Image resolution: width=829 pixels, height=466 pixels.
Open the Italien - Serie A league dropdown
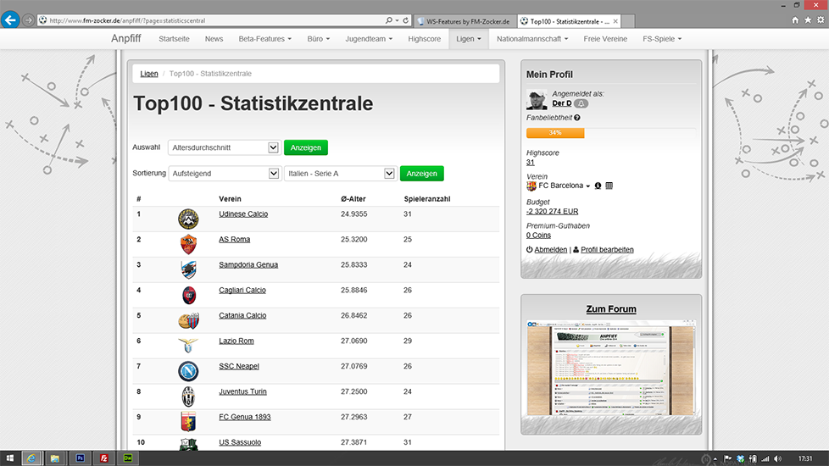[340, 173]
